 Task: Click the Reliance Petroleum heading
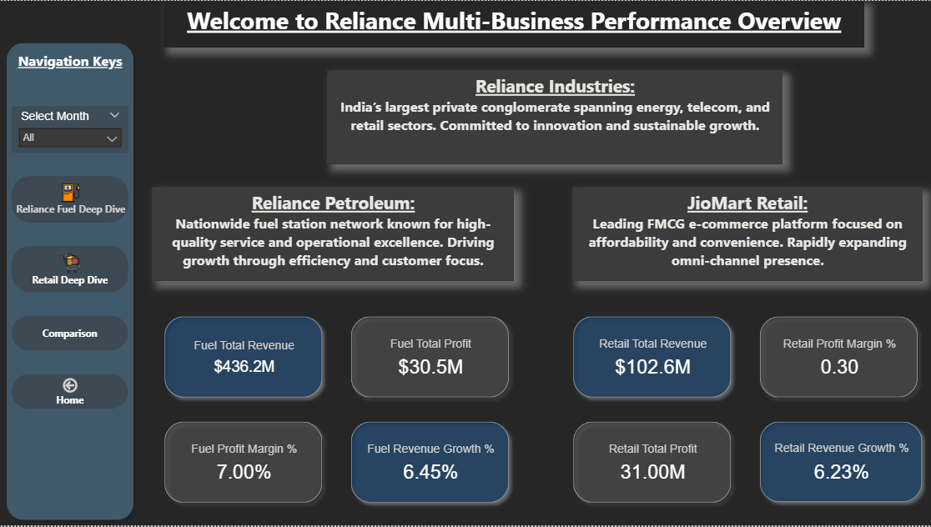(333, 204)
